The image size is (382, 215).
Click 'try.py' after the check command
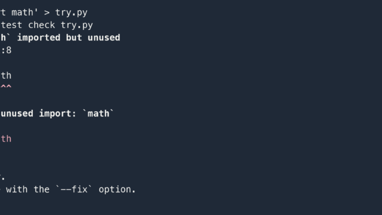pos(77,25)
